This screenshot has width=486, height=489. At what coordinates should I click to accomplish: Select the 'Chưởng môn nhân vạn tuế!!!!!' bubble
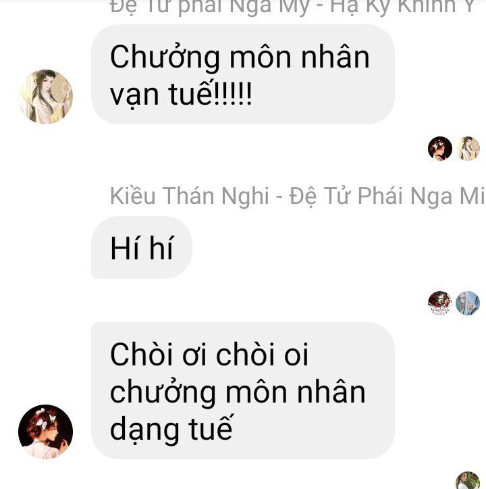click(243, 74)
